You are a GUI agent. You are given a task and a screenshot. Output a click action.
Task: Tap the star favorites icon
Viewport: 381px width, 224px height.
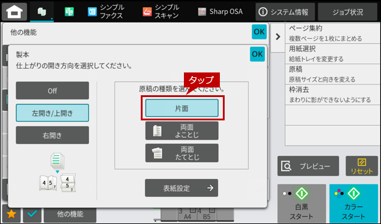click(x=11, y=214)
